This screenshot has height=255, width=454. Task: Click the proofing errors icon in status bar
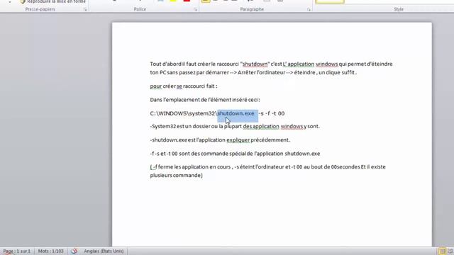[74, 251]
